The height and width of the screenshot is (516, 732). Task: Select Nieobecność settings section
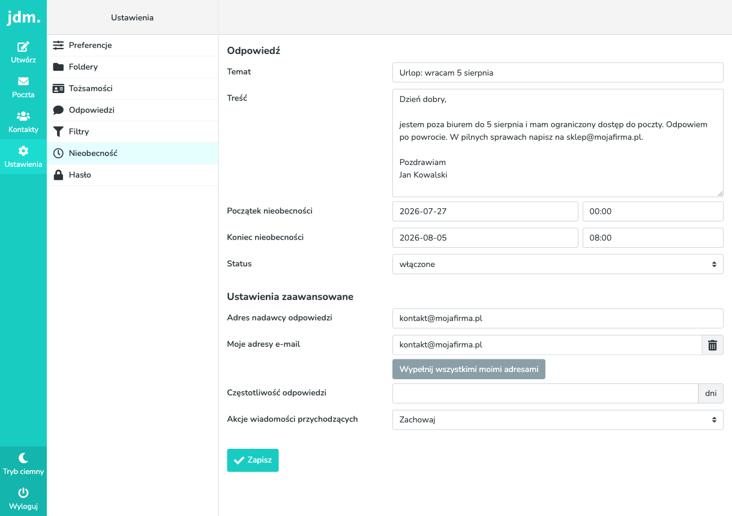pos(133,154)
